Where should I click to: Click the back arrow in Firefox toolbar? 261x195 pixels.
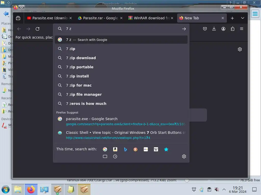(19, 29)
